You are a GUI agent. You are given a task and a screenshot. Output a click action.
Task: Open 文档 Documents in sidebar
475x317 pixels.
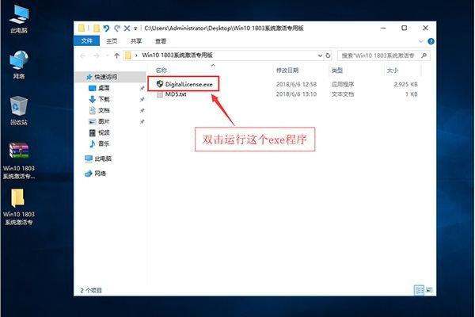(x=104, y=110)
